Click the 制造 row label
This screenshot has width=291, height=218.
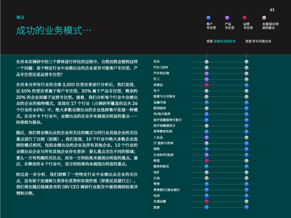click(x=157, y=160)
